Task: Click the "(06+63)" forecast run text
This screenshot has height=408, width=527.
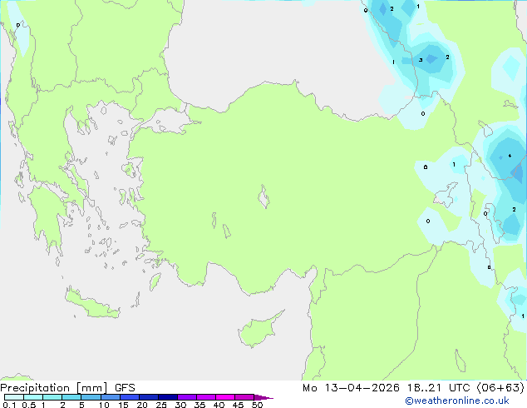Action: click(x=500, y=388)
